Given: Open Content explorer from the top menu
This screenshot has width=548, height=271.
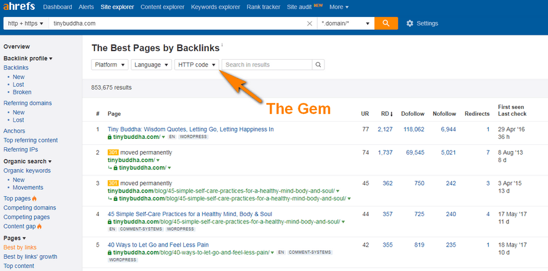Looking at the screenshot, I should [x=163, y=7].
